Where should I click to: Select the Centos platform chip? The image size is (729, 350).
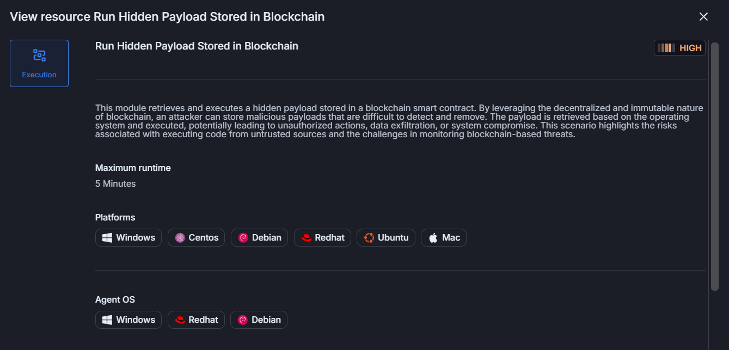coord(196,238)
